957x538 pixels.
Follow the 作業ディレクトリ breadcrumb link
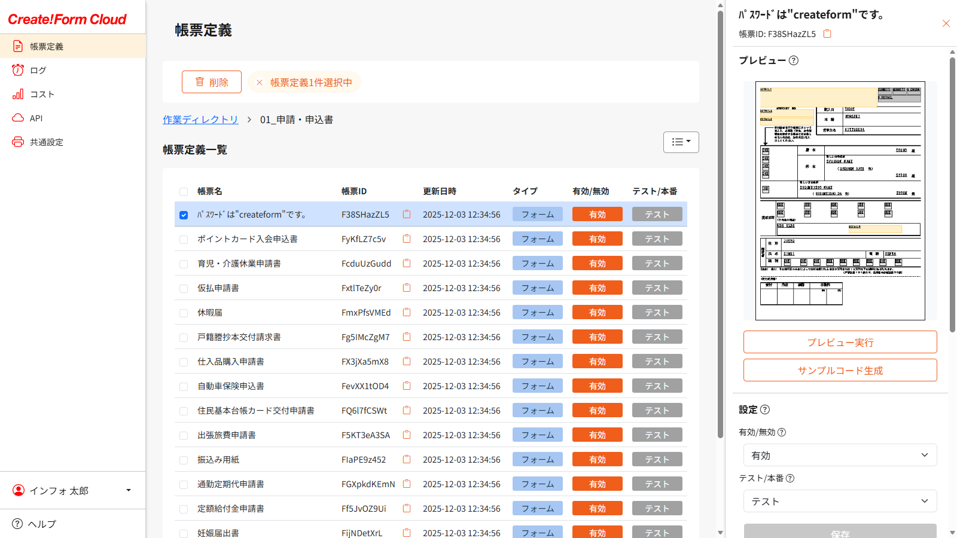click(200, 120)
